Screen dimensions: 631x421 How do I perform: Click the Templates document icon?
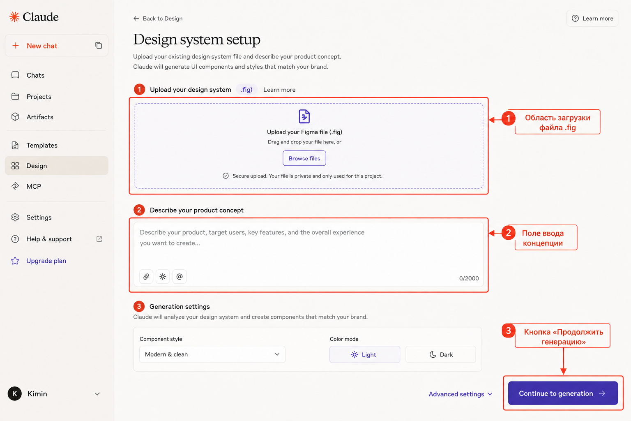tap(15, 145)
